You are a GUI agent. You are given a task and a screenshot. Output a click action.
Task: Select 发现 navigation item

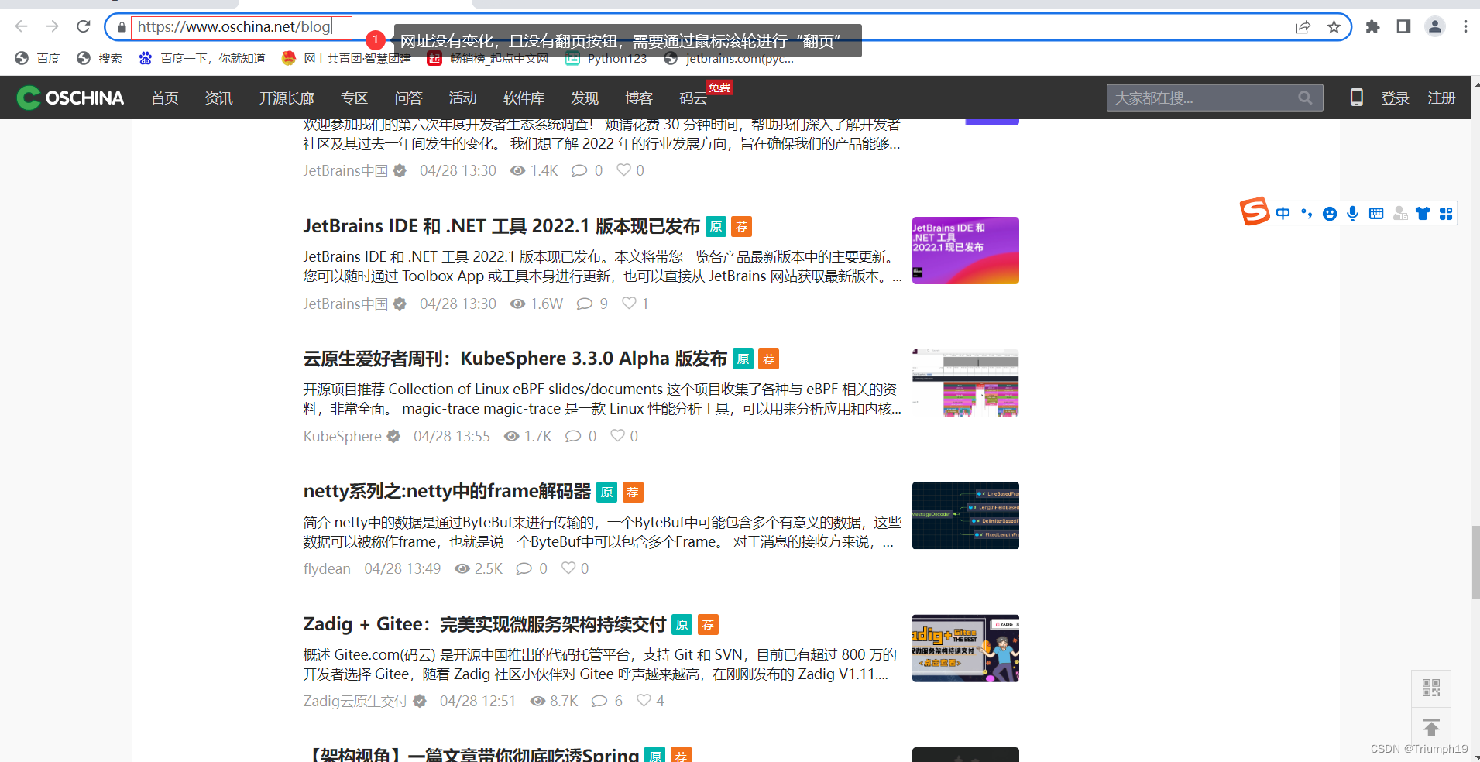coord(585,98)
